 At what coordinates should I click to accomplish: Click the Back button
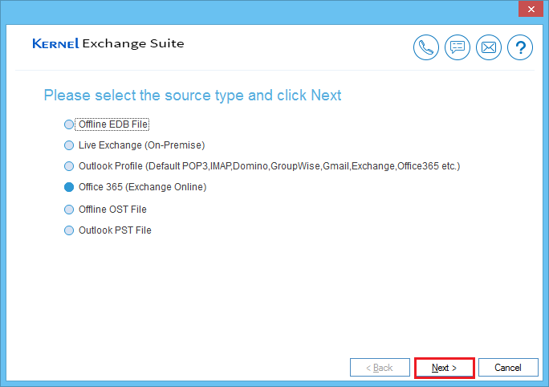380,368
